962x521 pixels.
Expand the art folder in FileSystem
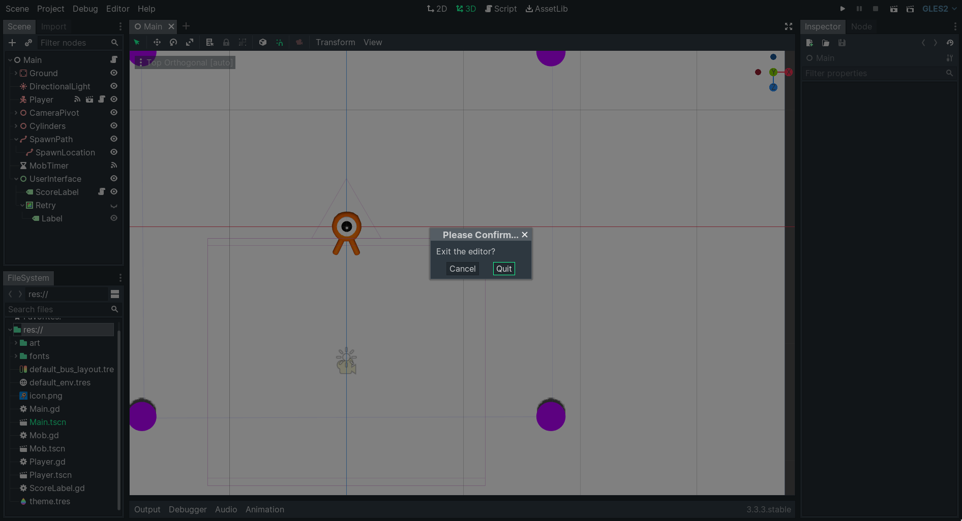pyautogui.click(x=16, y=343)
